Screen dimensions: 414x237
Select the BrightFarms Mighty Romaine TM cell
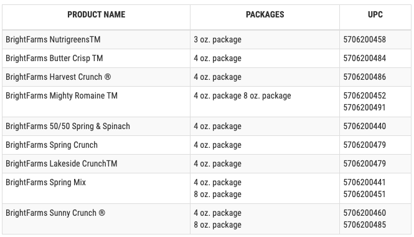click(96, 102)
